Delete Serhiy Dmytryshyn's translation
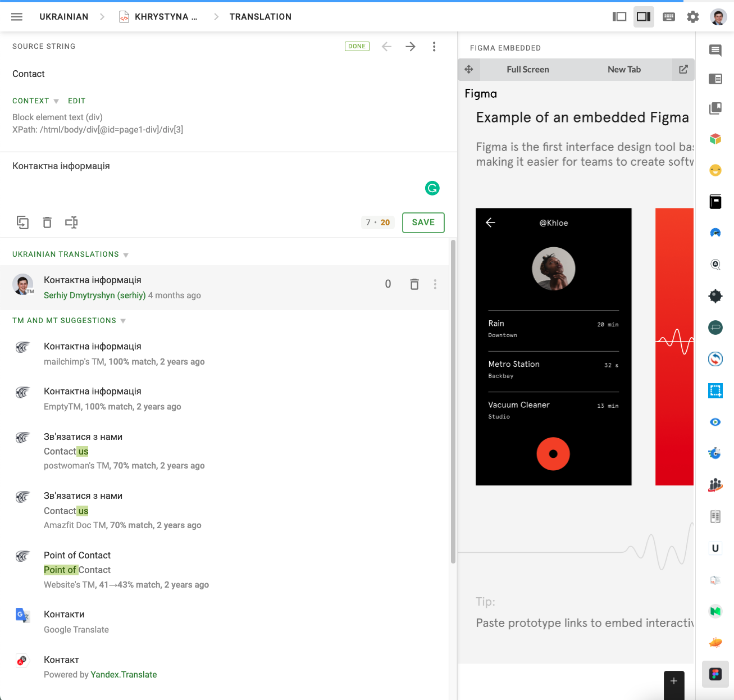The image size is (734, 700). pyautogui.click(x=414, y=284)
